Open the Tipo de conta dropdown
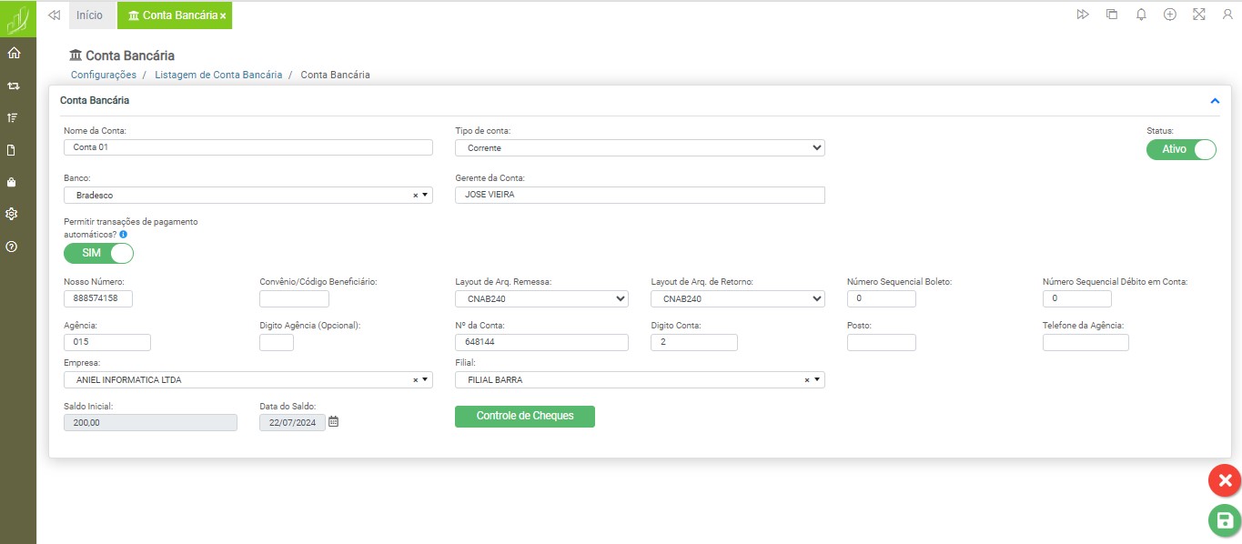This screenshot has width=1242, height=544. coord(639,147)
